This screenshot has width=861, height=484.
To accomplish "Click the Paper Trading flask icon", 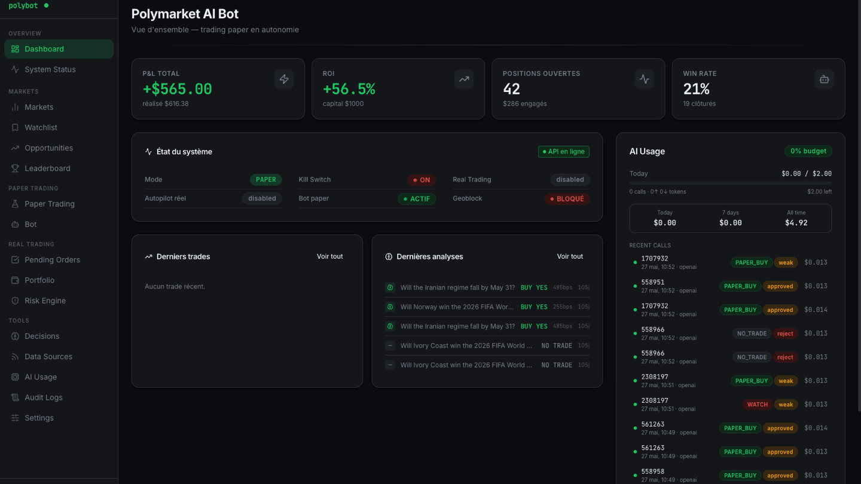I will (15, 204).
